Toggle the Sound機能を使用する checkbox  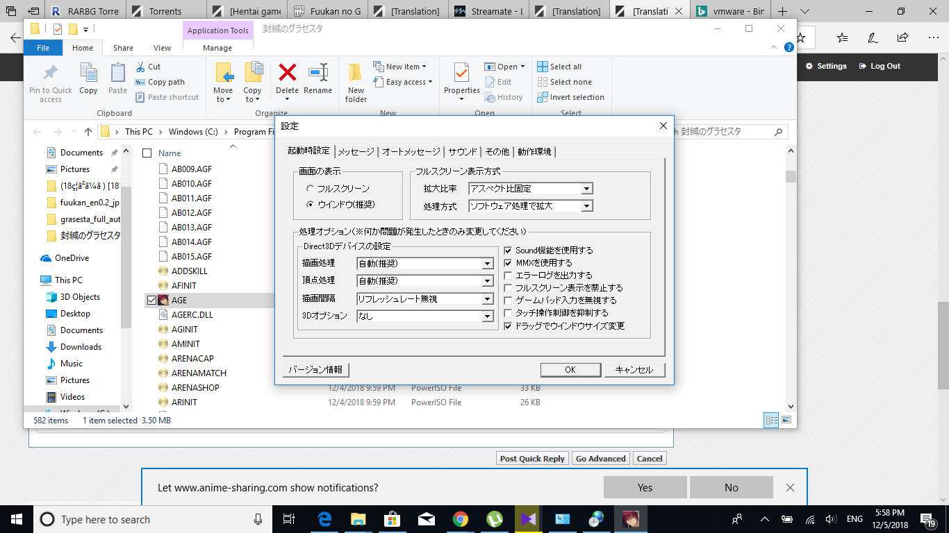(509, 251)
